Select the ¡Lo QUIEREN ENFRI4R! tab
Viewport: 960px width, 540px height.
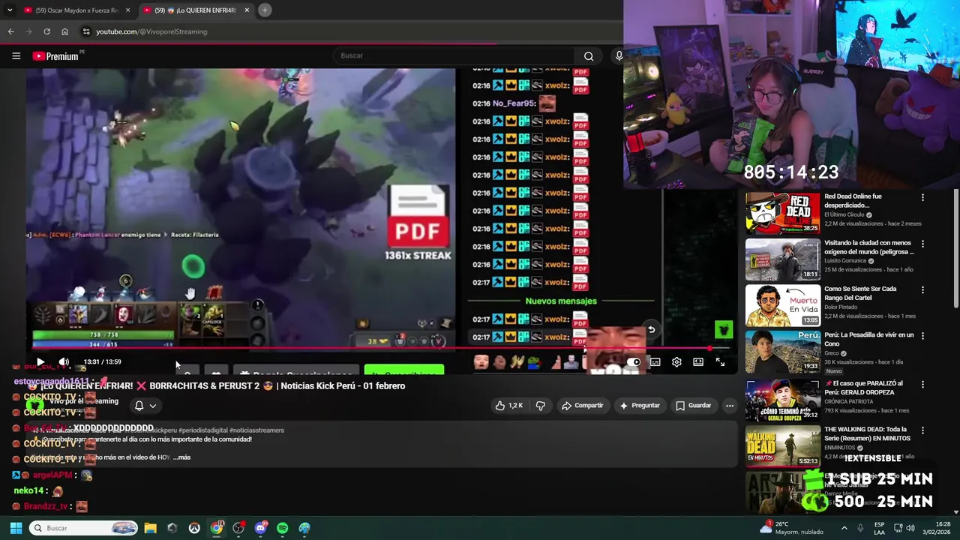point(195,10)
